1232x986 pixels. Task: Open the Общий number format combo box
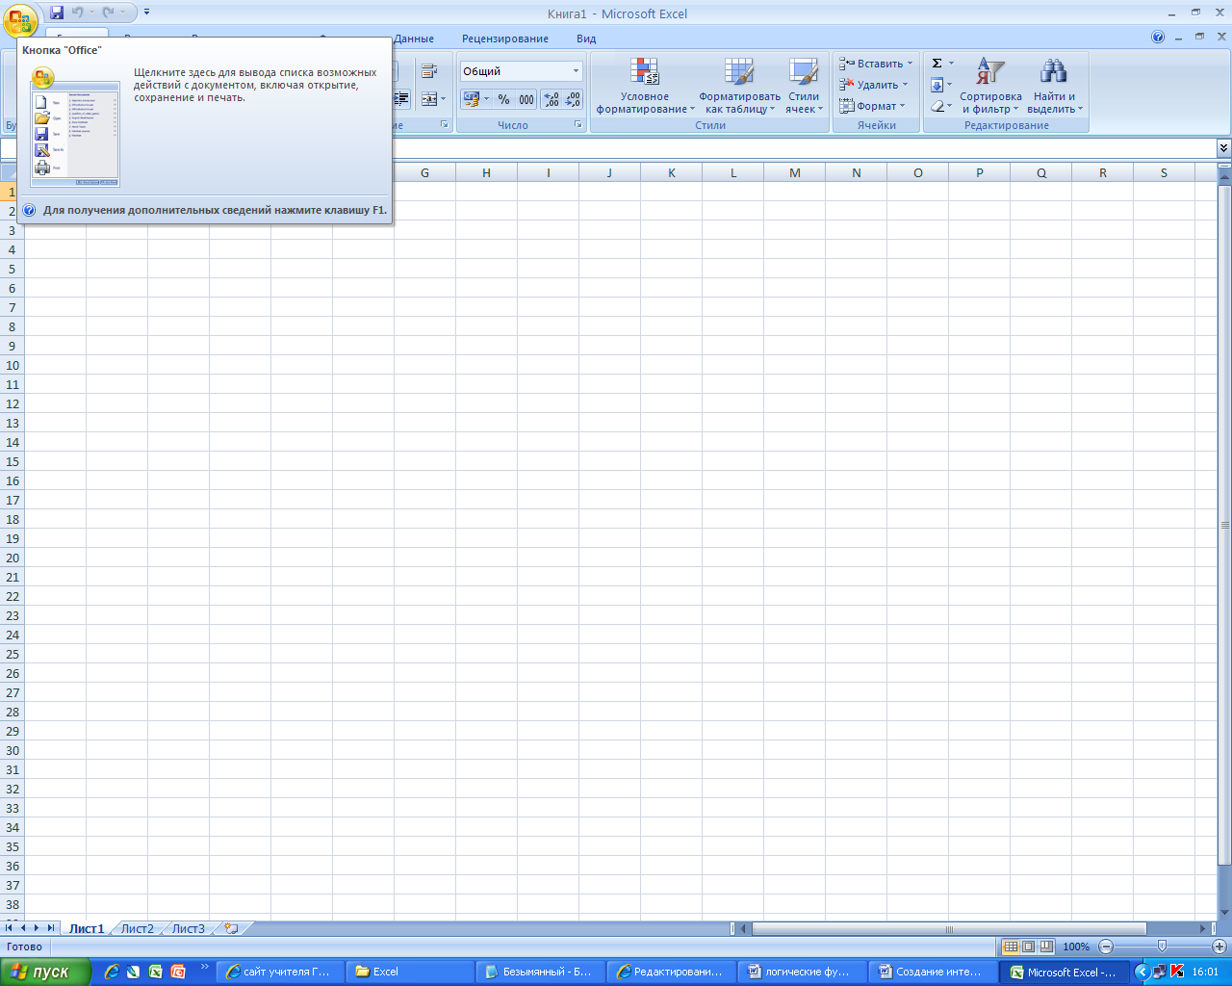click(x=521, y=71)
